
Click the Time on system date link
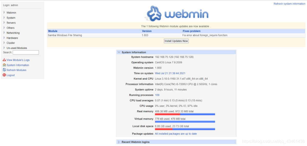tap(170, 73)
